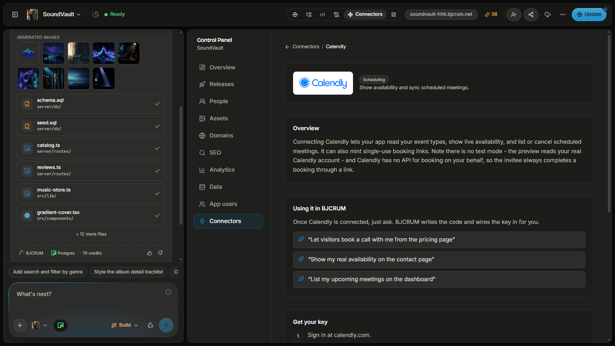Viewport: 615px width, 346px height.
Task: Open version history clock icon
Action: pos(95,14)
